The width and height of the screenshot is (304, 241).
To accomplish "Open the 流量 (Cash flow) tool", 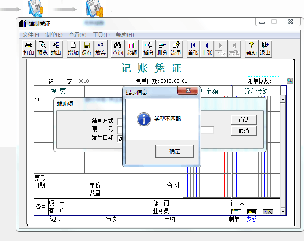I will pyautogui.click(x=176, y=48).
